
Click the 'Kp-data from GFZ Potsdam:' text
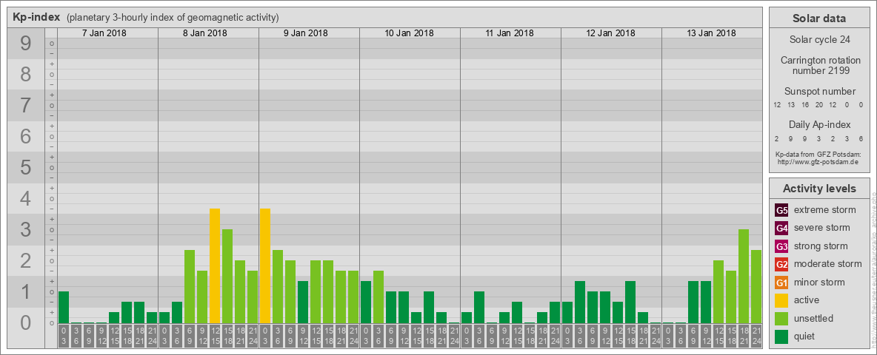[818, 154]
